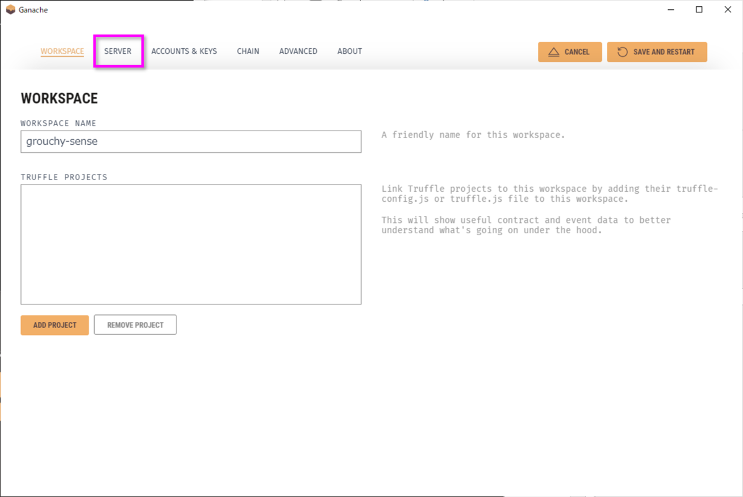The width and height of the screenshot is (743, 497).
Task: Click the Add Project button
Action: [54, 325]
